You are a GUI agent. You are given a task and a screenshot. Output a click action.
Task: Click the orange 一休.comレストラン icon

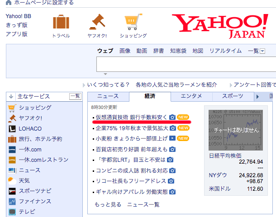point(12,160)
